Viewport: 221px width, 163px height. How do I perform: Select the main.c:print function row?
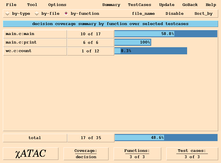click(x=35, y=42)
